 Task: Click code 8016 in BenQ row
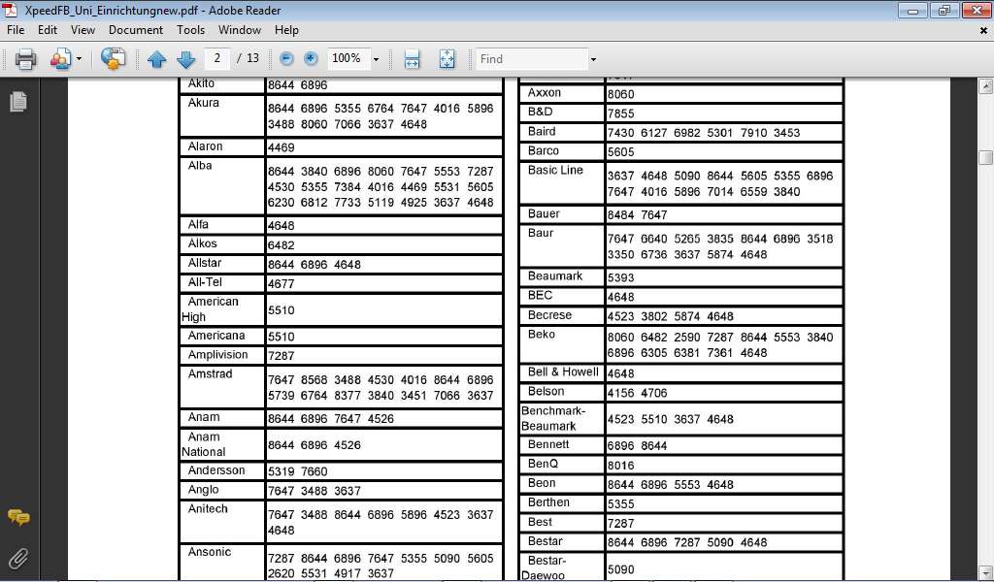[620, 466]
